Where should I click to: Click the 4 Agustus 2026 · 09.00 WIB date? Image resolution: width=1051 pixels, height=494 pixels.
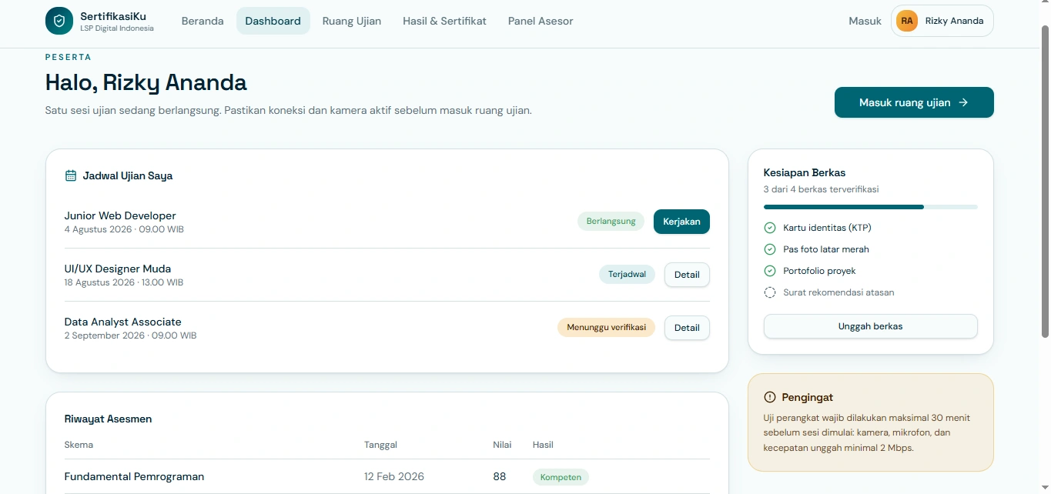point(124,229)
